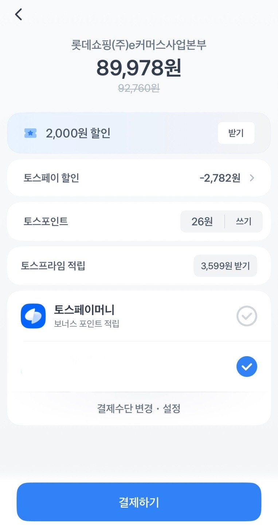Tap the 토스프라임 적립 label
Screen dimensions: 278x525
pos(53,266)
